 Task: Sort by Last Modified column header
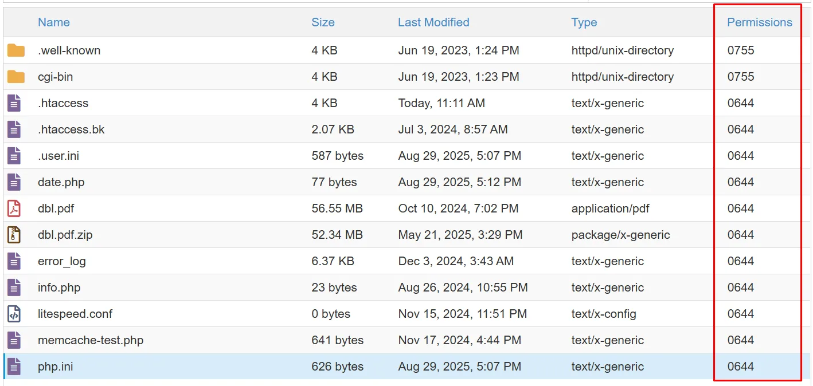433,22
